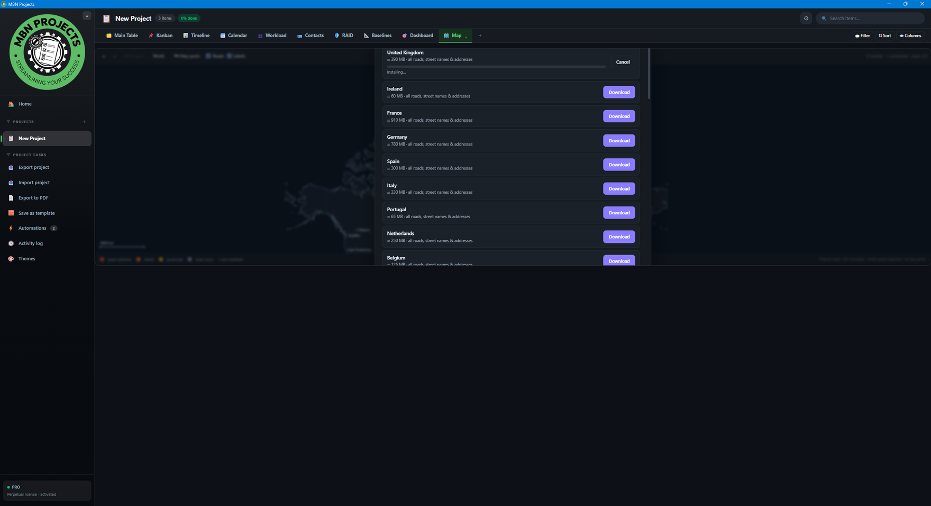Viewport: 931px width, 506px height.
Task: Download the Belgium map pack
Action: click(619, 260)
